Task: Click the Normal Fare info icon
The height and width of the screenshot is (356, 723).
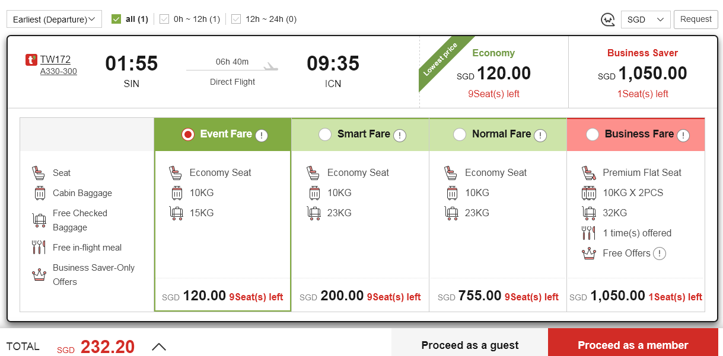Action: pyautogui.click(x=540, y=136)
